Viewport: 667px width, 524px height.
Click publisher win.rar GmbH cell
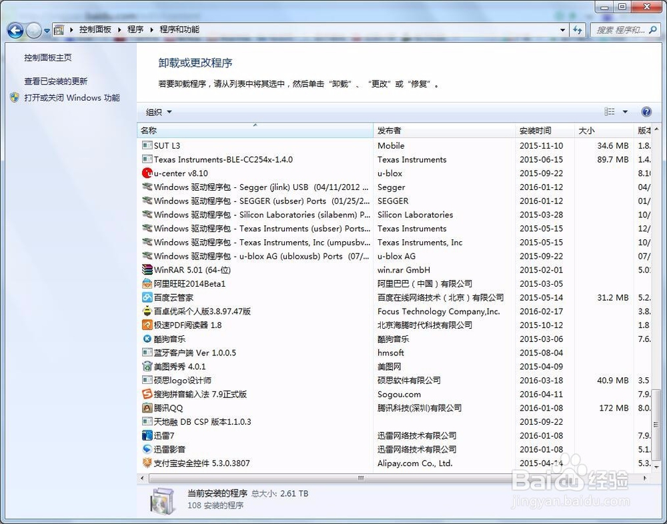pyautogui.click(x=404, y=269)
